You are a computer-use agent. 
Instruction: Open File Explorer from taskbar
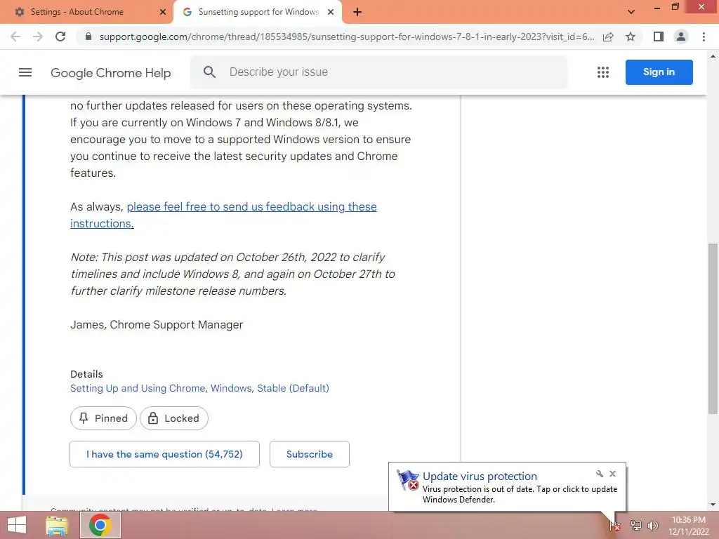57,525
